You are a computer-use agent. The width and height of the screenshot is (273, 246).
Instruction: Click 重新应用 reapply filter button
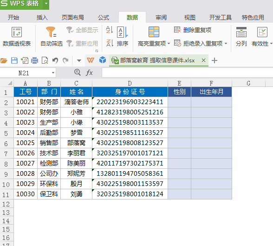[x=82, y=43]
